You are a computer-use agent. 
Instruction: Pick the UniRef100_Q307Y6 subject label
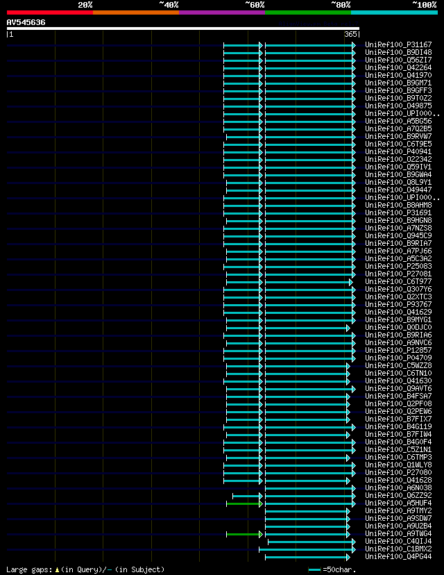click(398, 289)
